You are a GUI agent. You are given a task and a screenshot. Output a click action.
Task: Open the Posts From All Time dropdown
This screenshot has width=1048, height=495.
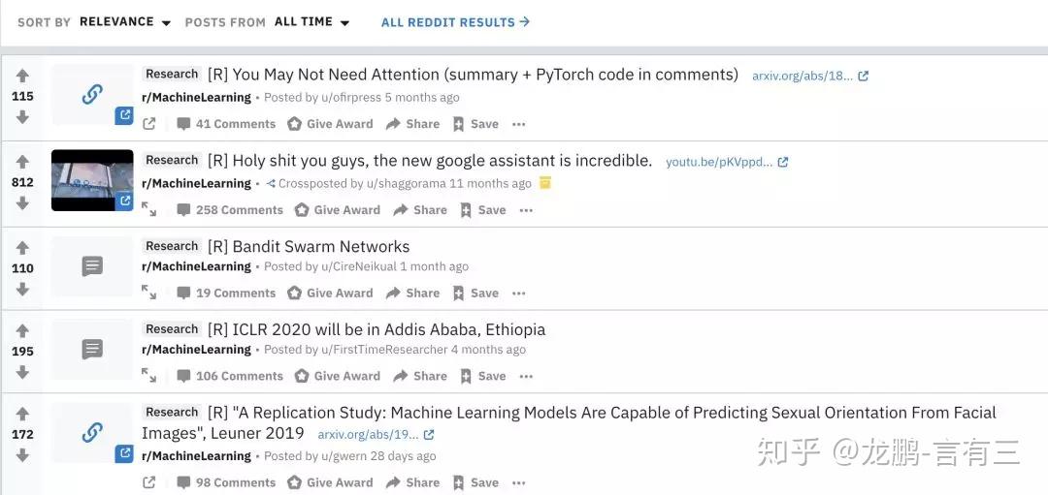pos(311,22)
